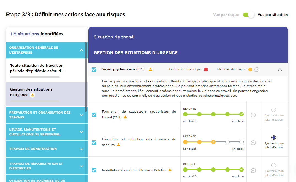This screenshot has width=296, height=182.
Task: Collapse Organisation générale de l'entreprise section
Action: click(82, 50)
